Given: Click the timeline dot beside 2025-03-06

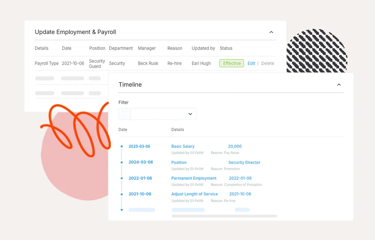Looking at the screenshot, I should [122, 147].
